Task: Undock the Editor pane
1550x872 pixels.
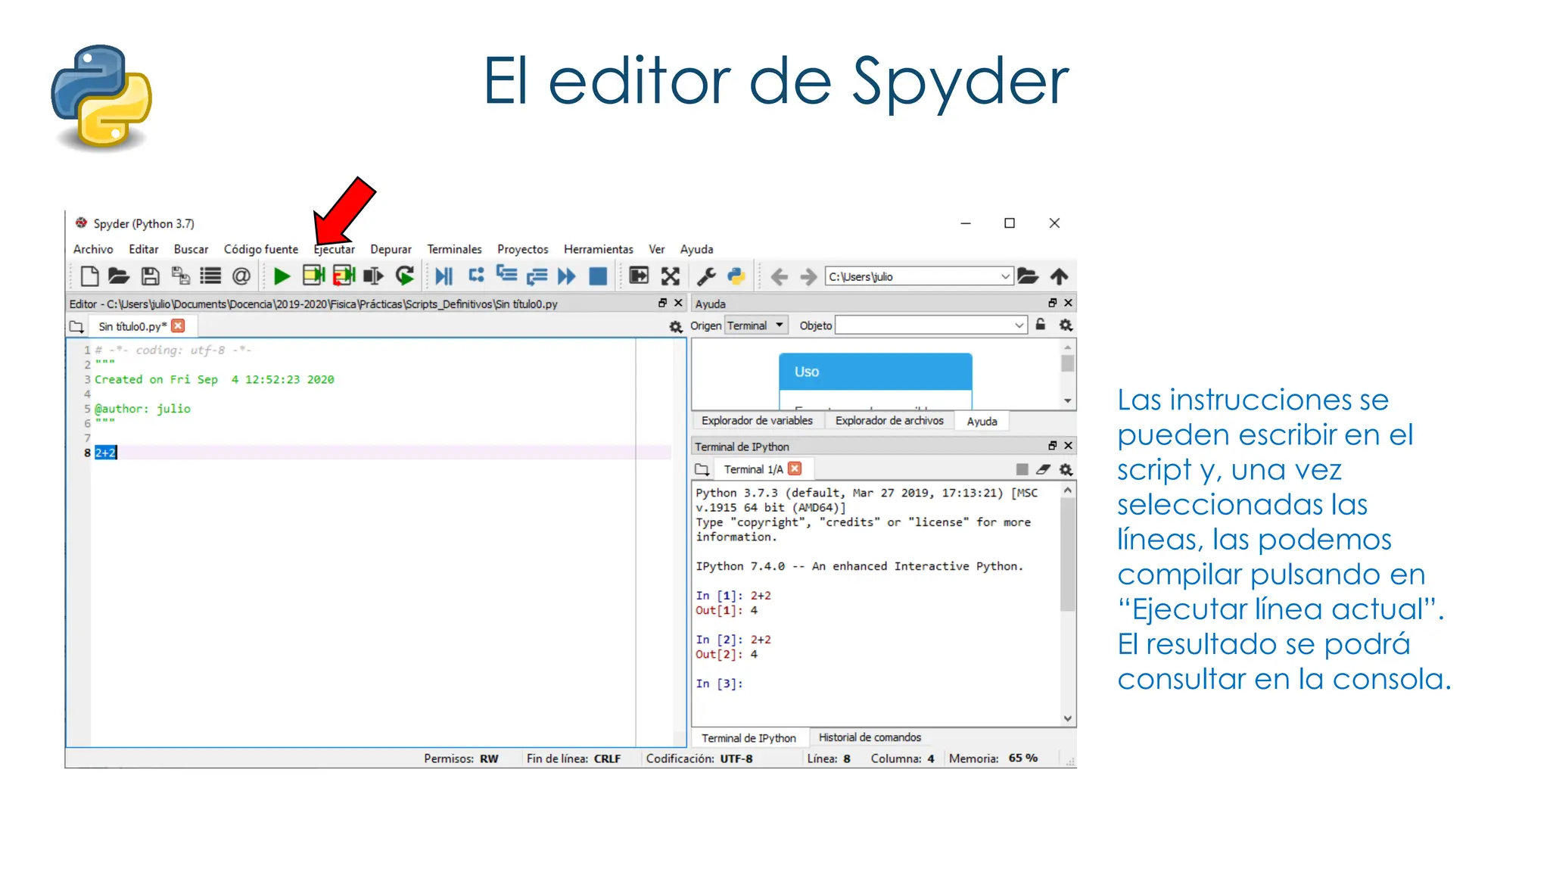Action: 662,303
